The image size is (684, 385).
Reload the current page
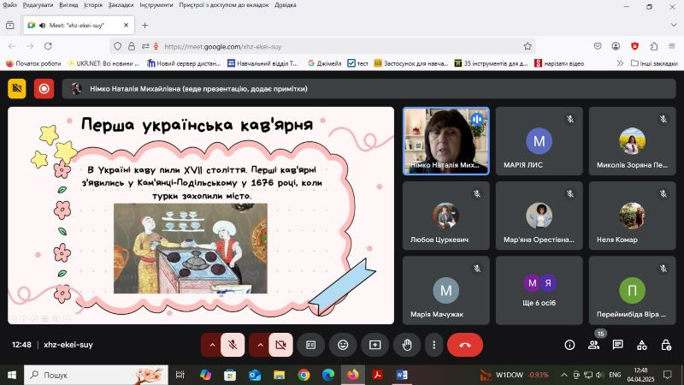48,46
